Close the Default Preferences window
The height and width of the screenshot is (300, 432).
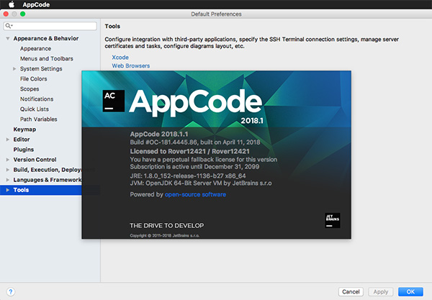point(6,14)
